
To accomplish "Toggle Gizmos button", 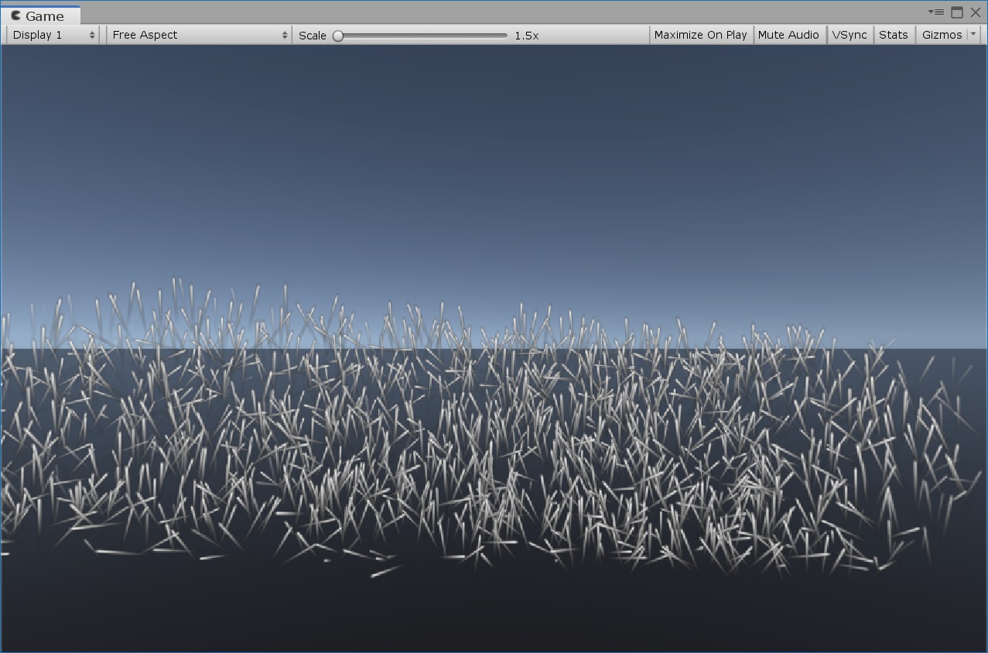I will (942, 35).
